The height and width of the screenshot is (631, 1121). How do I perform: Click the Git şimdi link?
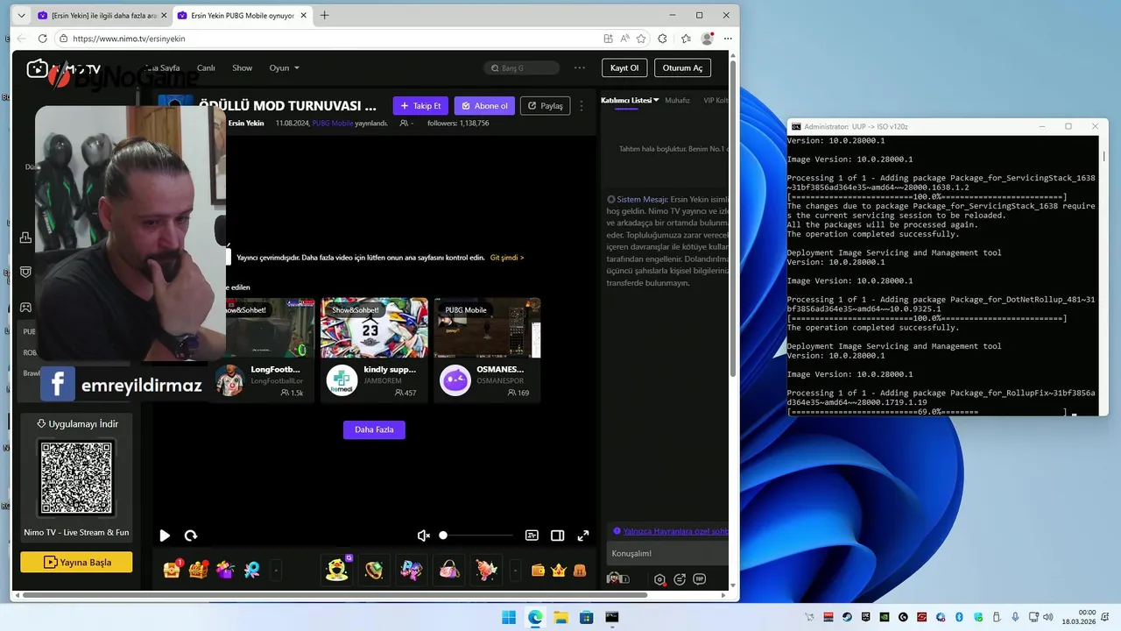coord(507,258)
